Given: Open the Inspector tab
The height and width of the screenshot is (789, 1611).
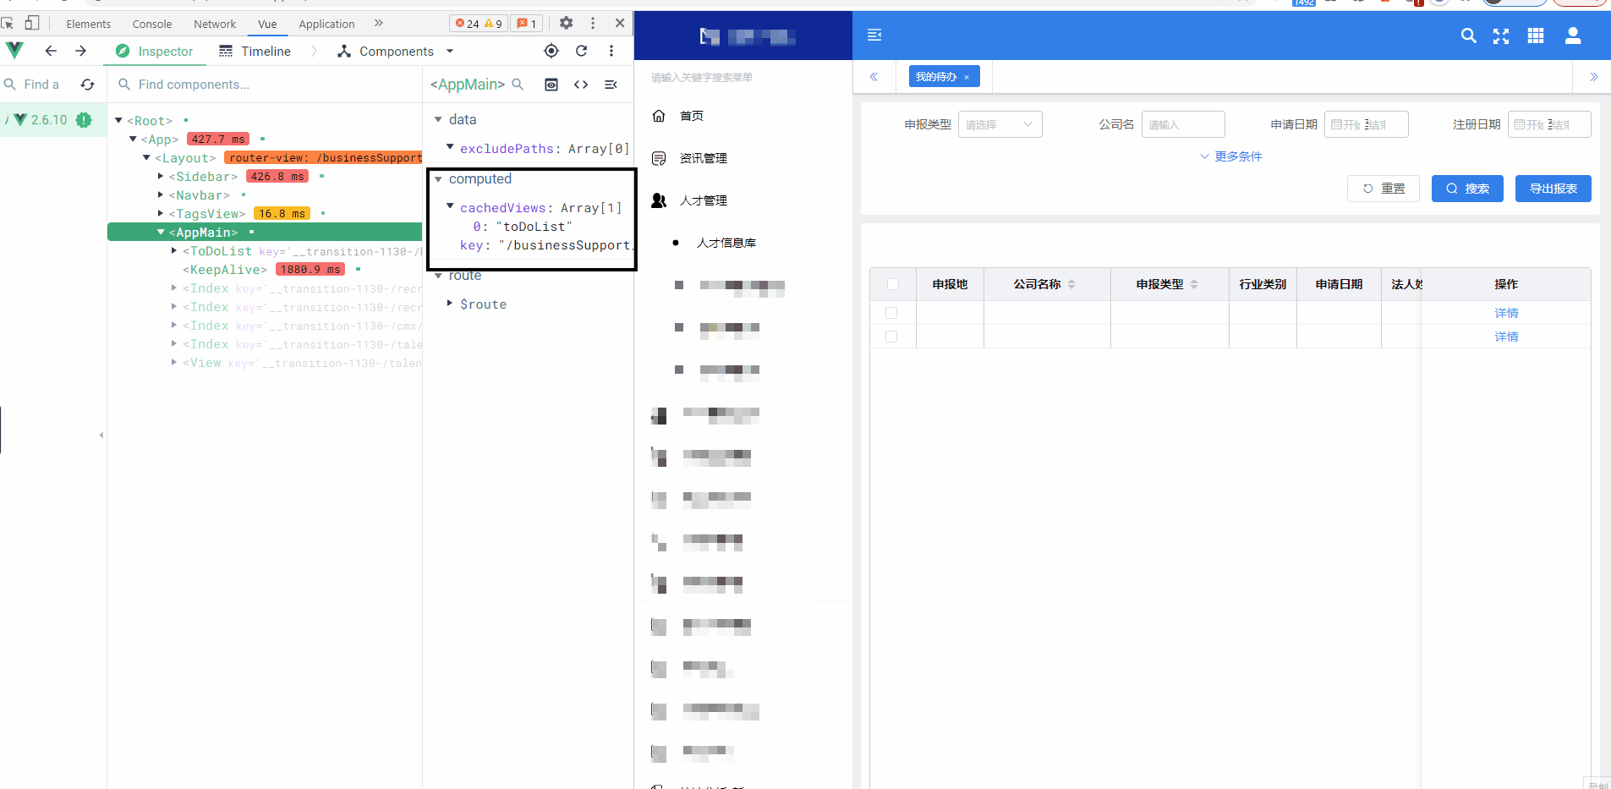Looking at the screenshot, I should click(x=155, y=52).
